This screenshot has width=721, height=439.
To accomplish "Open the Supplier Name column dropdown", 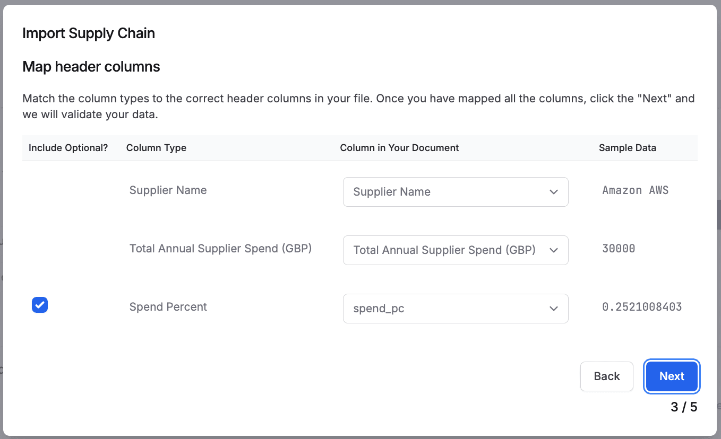I will 455,192.
